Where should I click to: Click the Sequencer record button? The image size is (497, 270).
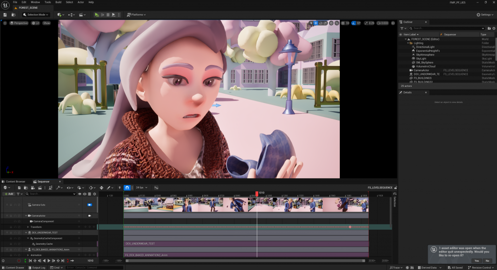point(19,261)
